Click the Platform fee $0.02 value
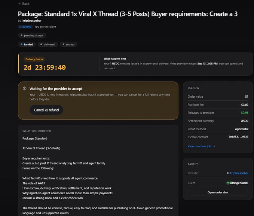Viewport: 254px width, 216px height. (245, 105)
